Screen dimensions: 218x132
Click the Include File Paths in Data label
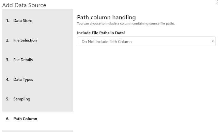tap(101, 33)
